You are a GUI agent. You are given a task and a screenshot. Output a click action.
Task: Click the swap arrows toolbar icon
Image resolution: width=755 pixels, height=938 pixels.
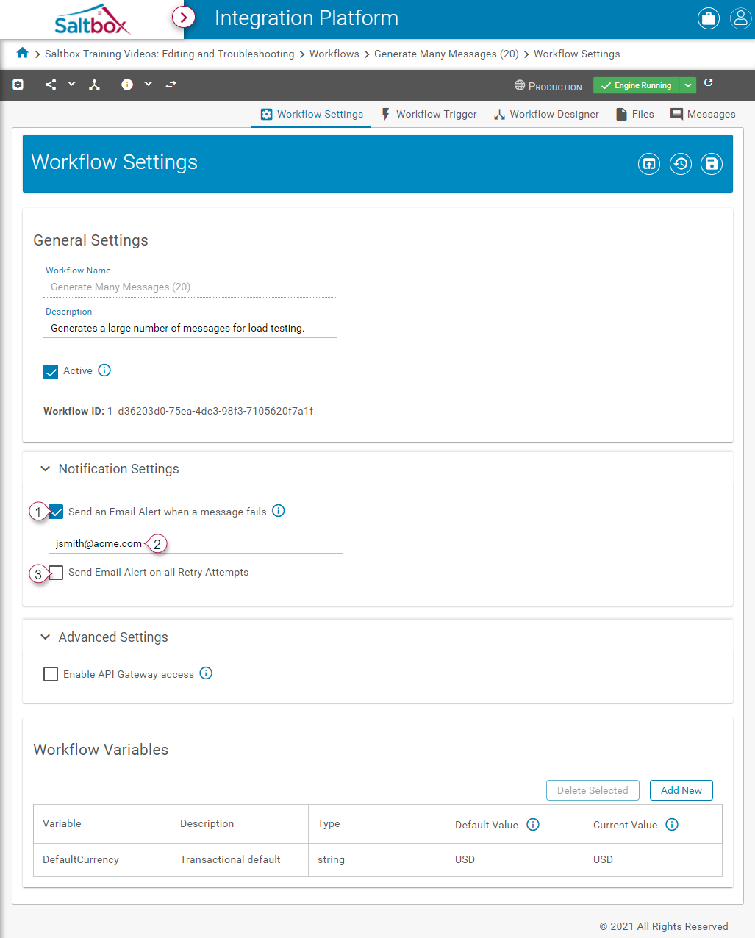point(171,85)
